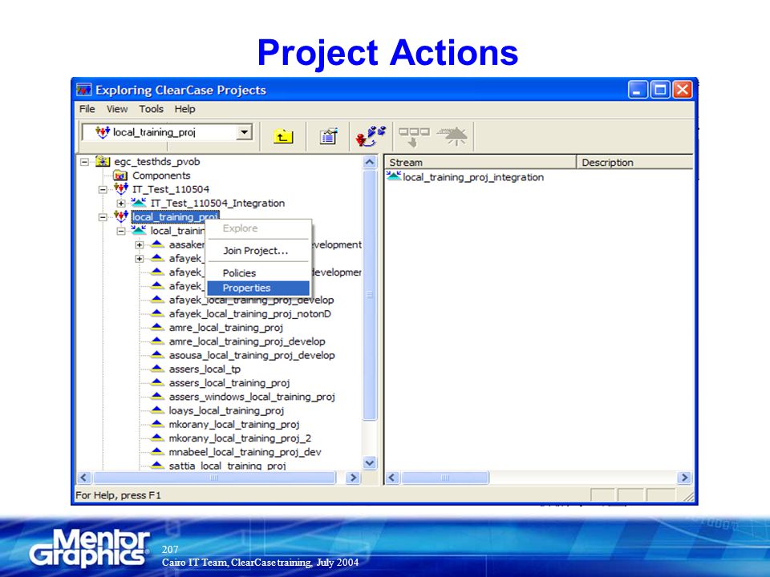The image size is (770, 577).
Task: Choose Policies from the context menu
Action: (259, 272)
